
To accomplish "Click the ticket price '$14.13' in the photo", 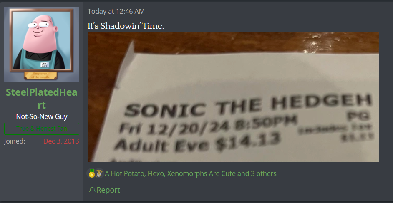I will (x=248, y=141).
